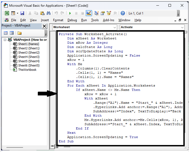Expand Project pane toolbar overflow arrow
The width and height of the screenshot is (189, 152).
(x=46, y=33)
